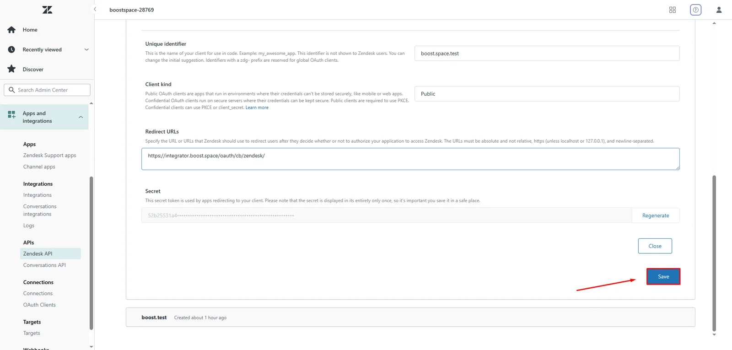Screen dimensions: 732x350
Task: Click the masked Secret field
Action: click(x=387, y=215)
